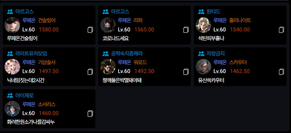Viewport: 291px width, 133px height.
Task: Open the 리퍼 character avatar
Action: (108, 25)
